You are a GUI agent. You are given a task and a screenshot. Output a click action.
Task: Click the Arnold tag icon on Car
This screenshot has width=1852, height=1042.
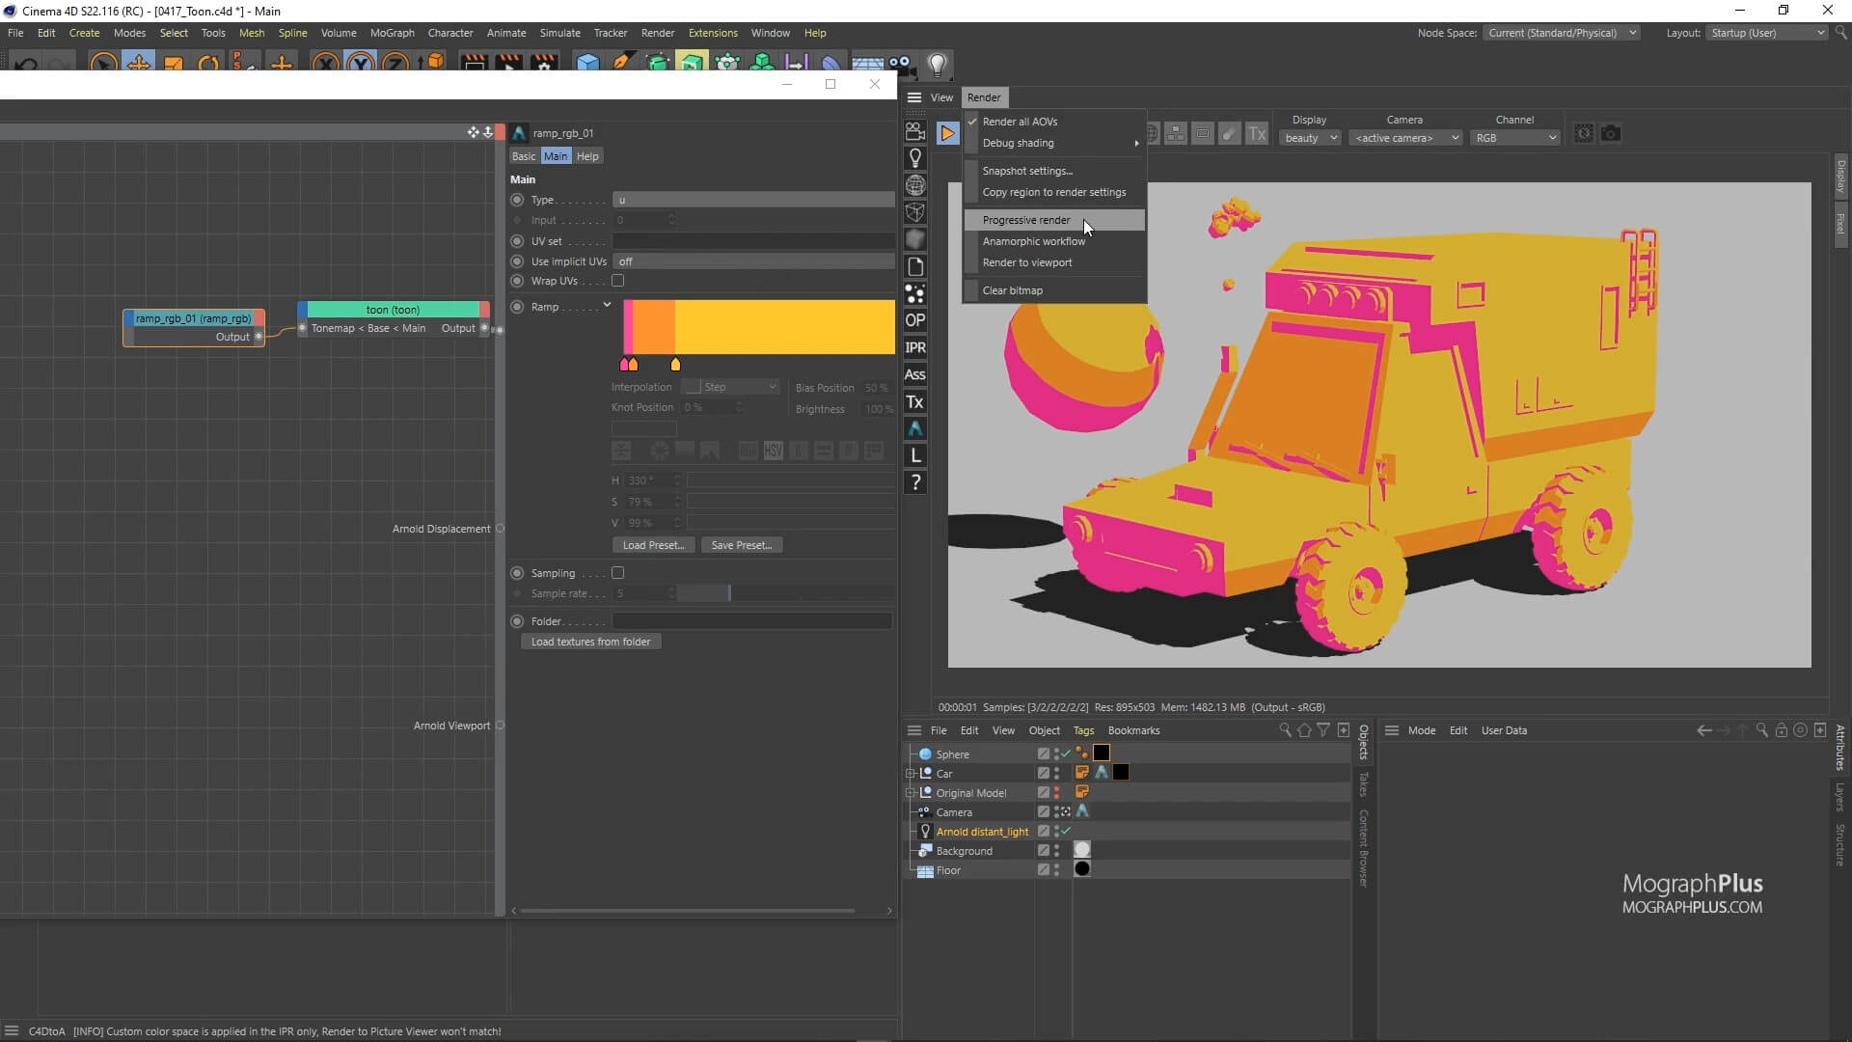1103,773
